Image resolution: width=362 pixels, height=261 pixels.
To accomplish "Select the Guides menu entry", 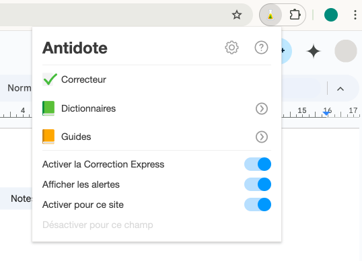I will 157,137.
